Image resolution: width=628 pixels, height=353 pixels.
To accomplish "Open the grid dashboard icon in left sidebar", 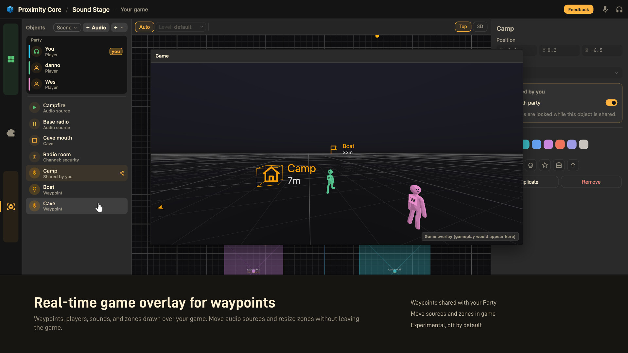I will [11, 59].
